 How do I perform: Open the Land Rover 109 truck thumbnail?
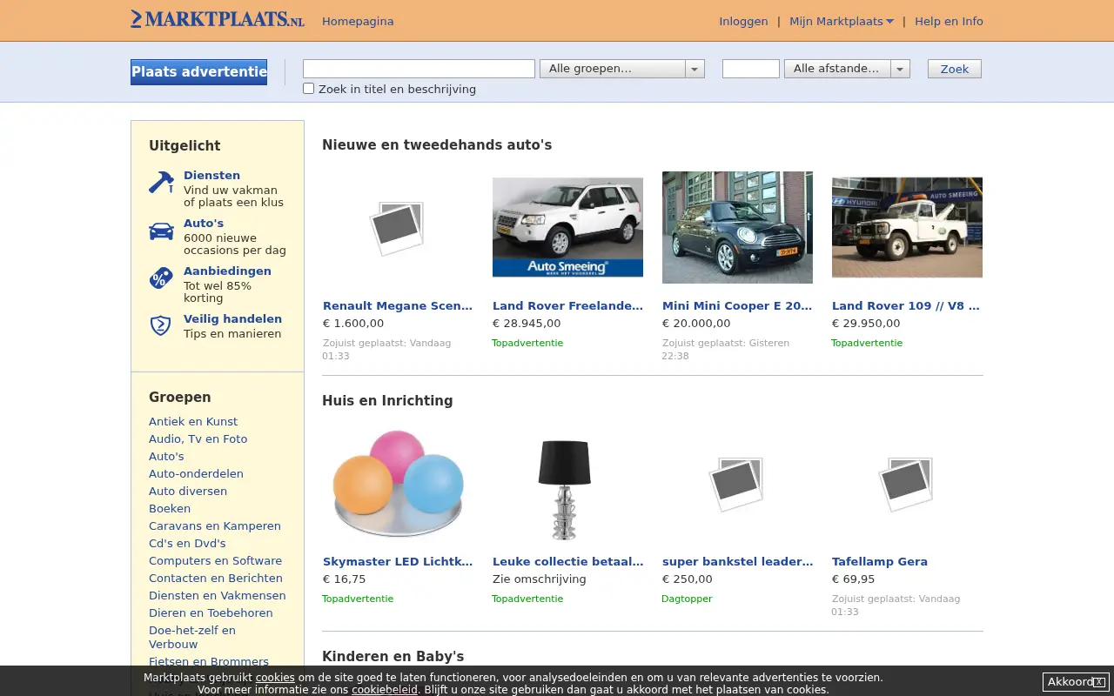pos(907,227)
